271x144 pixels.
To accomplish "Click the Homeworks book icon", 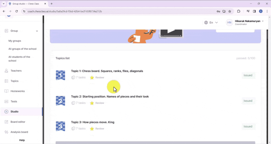I will point(6,91).
